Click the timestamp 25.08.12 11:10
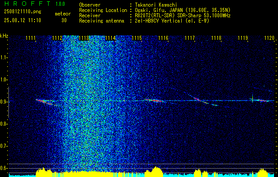This screenshot has width=278, height=177. pyautogui.click(x=23, y=20)
